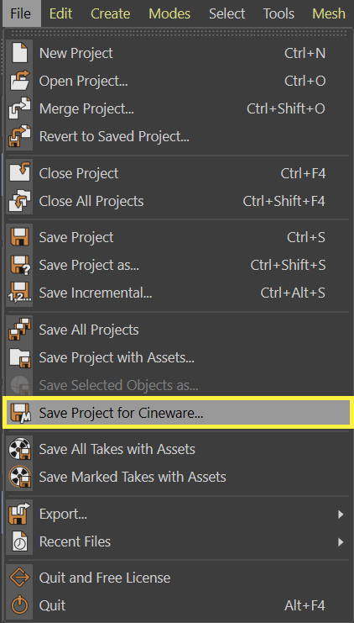Open the Modes menu

pos(169,13)
